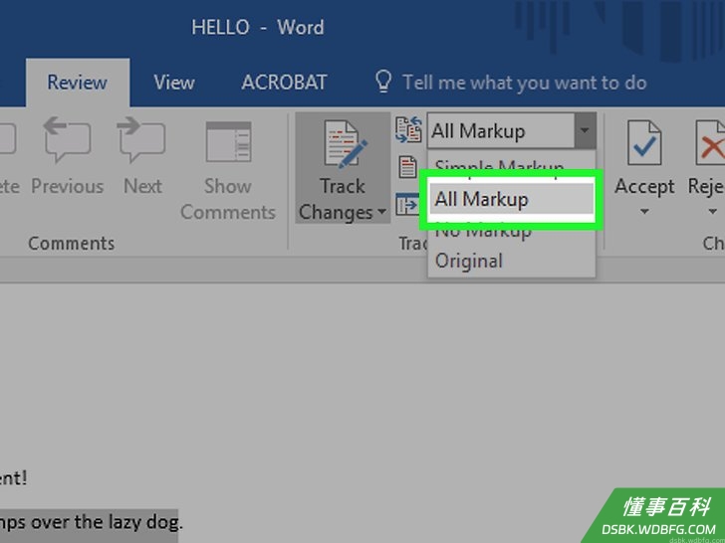Viewport: 725px width, 543px height.
Task: Click the Reject change icon
Action: point(710,142)
